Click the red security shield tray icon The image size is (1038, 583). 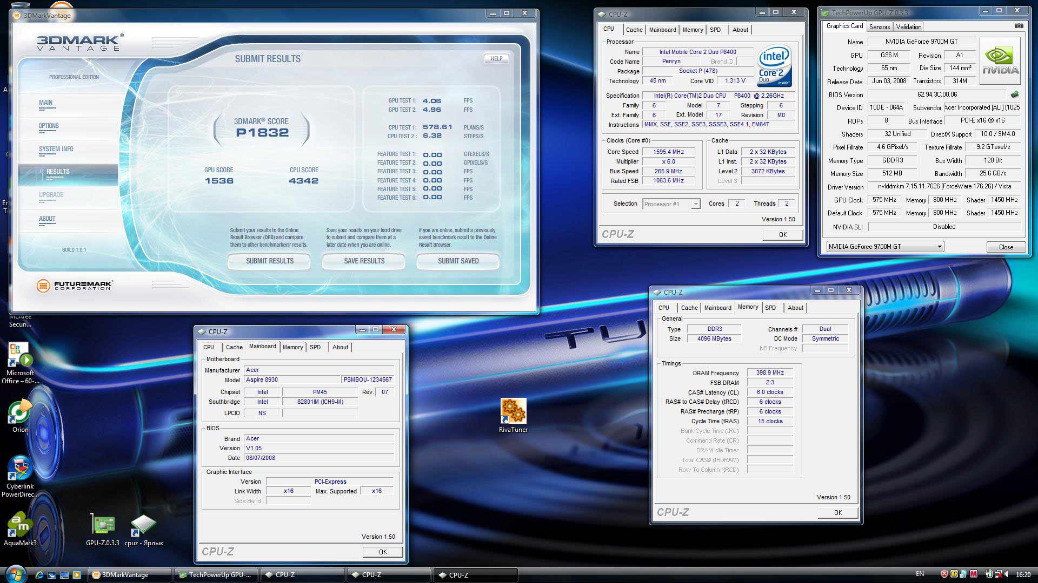coord(944,574)
